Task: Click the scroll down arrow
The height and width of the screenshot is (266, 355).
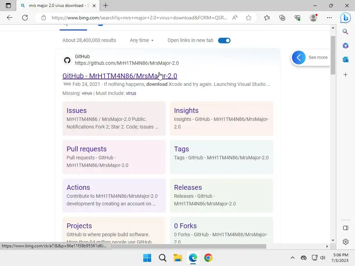Action: pos(333,240)
